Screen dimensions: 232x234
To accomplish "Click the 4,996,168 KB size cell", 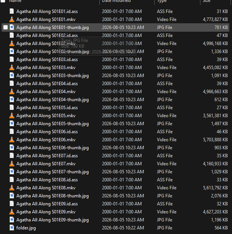I will (215, 44).
